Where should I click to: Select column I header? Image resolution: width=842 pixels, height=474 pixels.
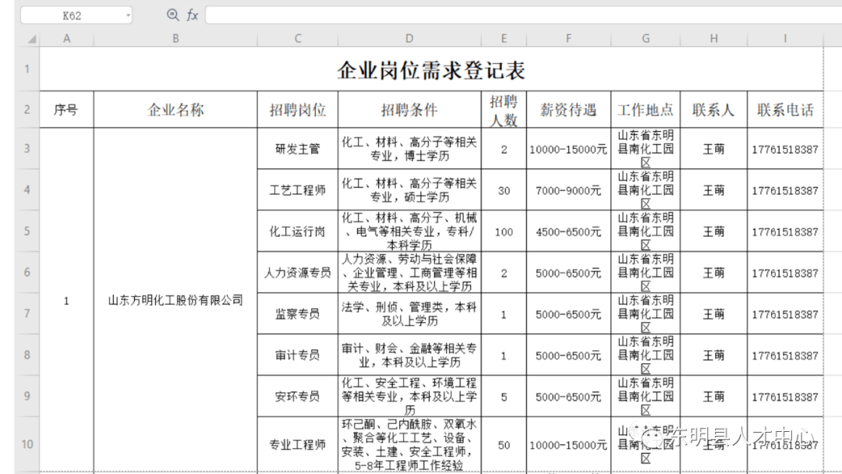pyautogui.click(x=784, y=37)
